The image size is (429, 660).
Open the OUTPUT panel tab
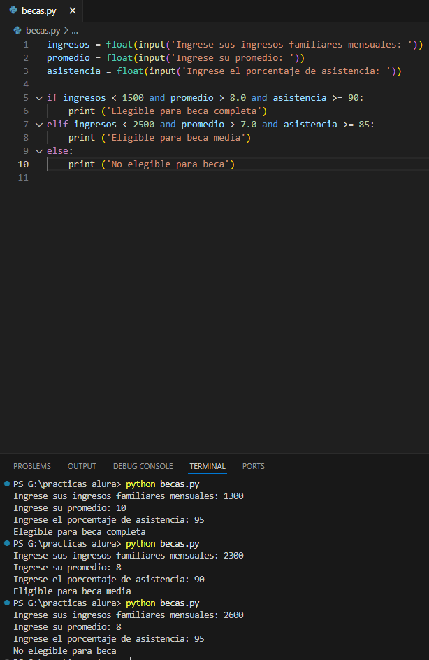tap(82, 466)
